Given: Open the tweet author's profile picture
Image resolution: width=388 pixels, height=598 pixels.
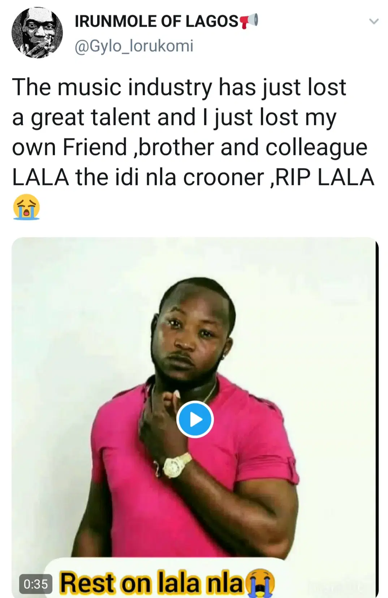Looking at the screenshot, I should (37, 33).
